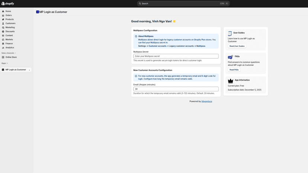308x173 pixels.
Task: Click the top Search bar
Action: tap(183, 4)
